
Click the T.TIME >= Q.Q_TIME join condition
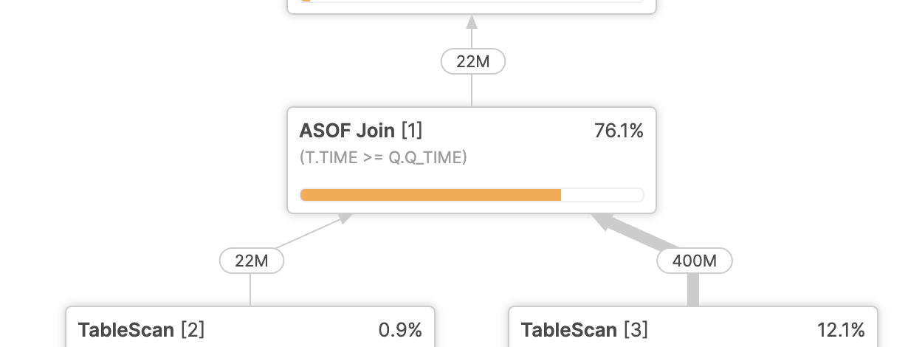click(x=383, y=157)
